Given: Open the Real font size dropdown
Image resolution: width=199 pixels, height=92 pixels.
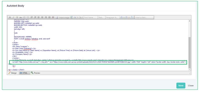Looking at the screenshot, I should [x=101, y=17].
